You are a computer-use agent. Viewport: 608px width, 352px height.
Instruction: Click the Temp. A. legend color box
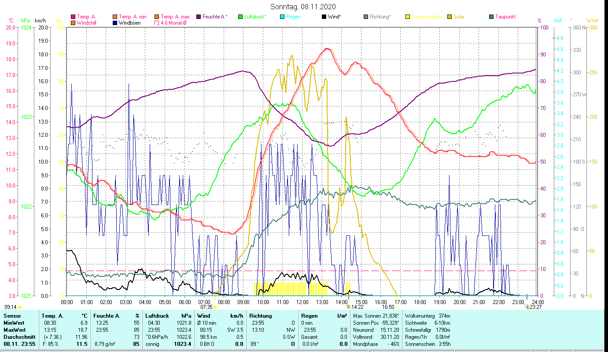[73, 17]
